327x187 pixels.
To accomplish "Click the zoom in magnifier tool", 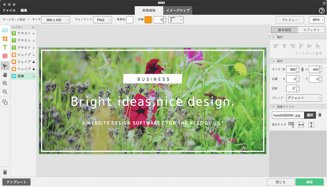I will coord(5,83).
